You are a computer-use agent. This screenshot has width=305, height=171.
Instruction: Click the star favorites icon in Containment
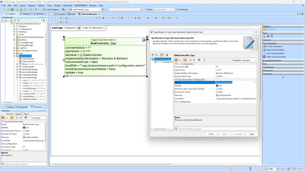15,20
